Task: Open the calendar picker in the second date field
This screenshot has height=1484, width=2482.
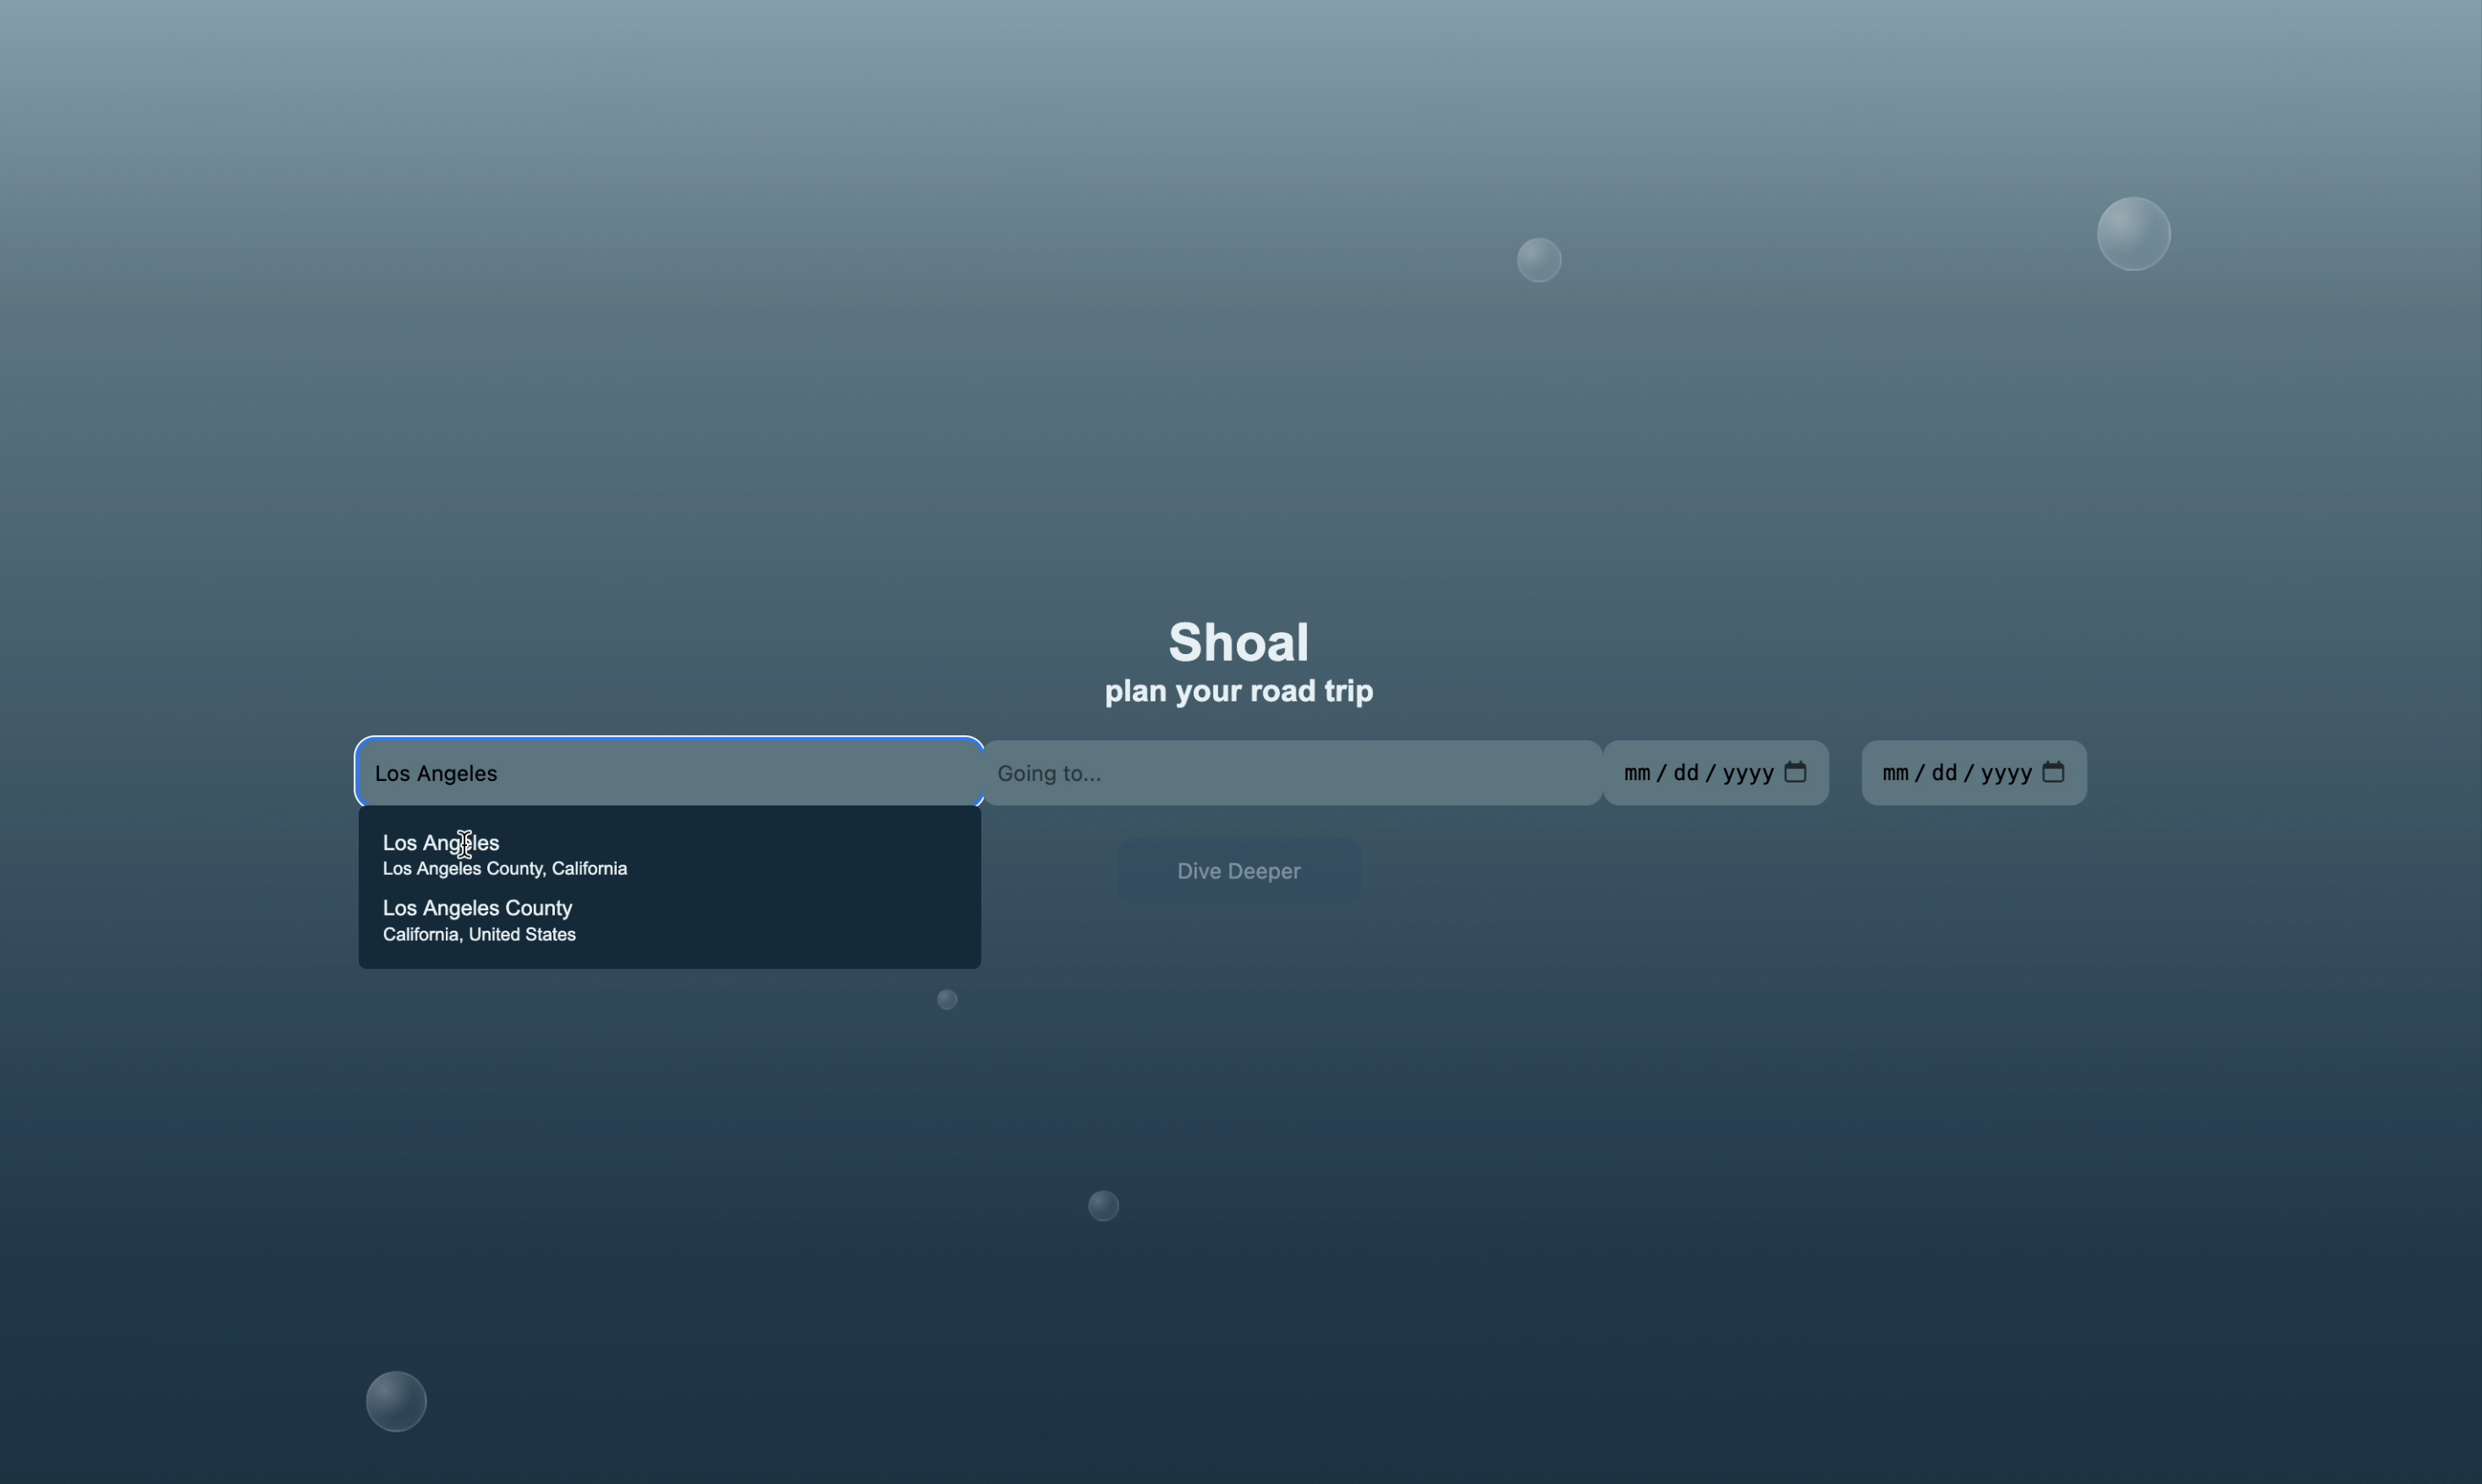Action: click(x=2053, y=772)
